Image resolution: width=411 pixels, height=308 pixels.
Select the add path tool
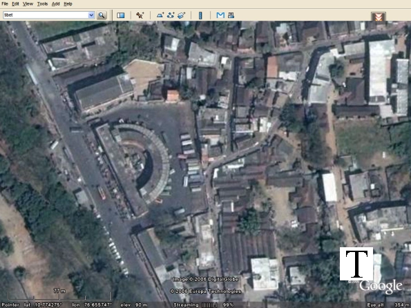coord(171,15)
